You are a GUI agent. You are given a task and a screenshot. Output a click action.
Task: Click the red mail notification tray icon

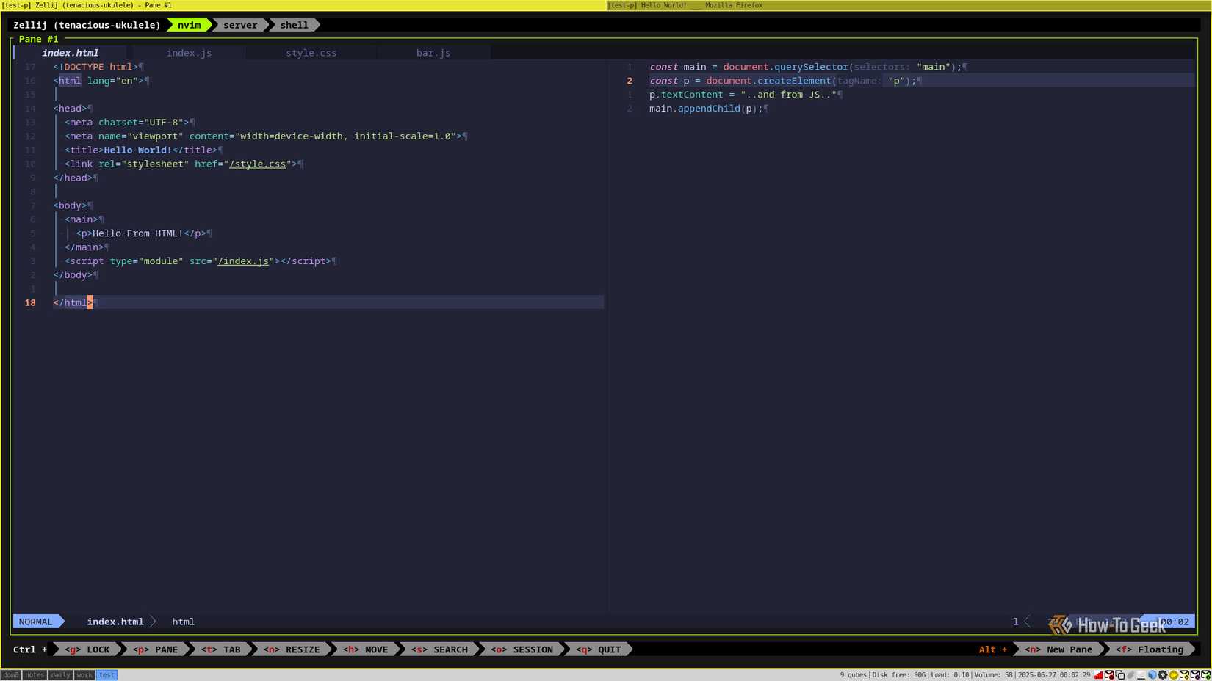(1109, 675)
